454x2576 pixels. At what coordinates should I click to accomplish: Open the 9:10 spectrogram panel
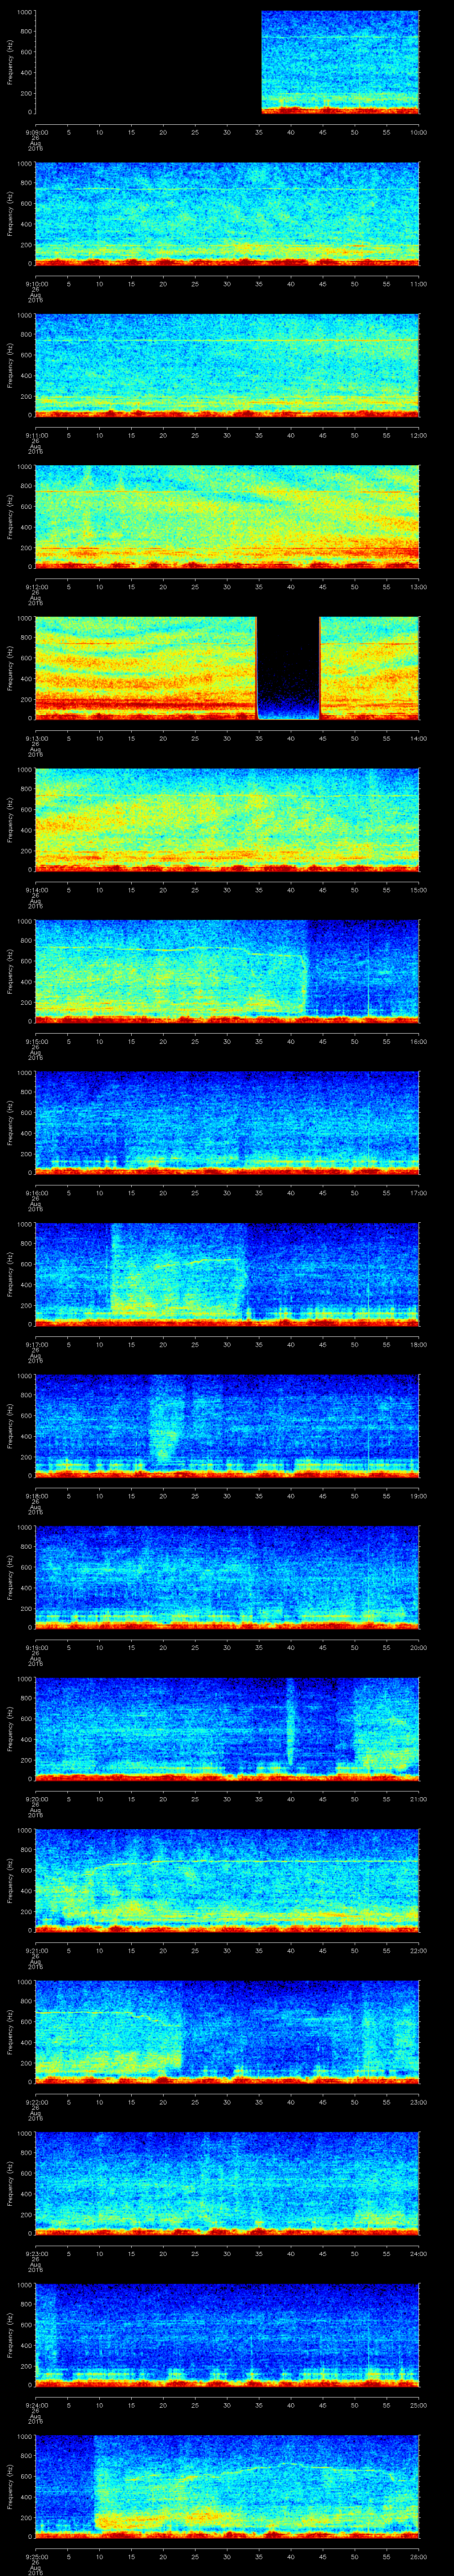[x=227, y=213]
